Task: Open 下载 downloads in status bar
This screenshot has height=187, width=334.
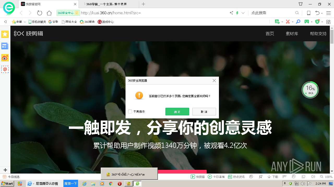Action: (x=273, y=177)
